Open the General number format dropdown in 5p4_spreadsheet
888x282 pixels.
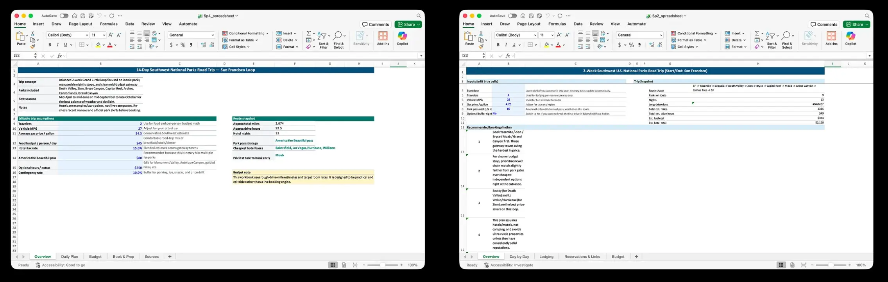pos(192,35)
